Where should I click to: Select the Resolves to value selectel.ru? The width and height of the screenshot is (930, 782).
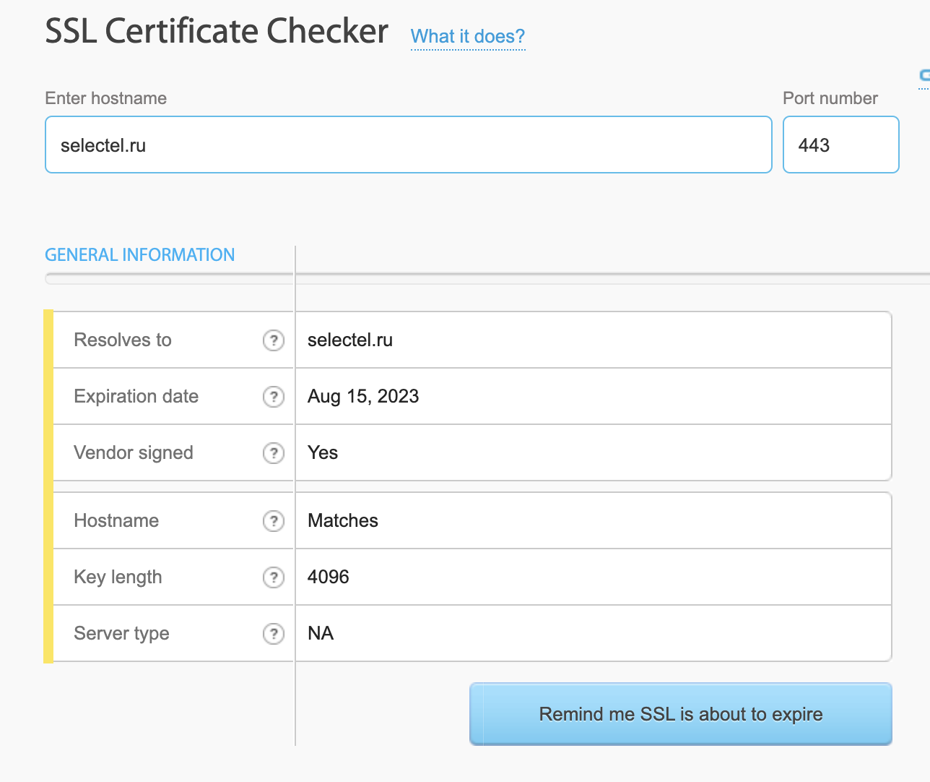coord(350,340)
